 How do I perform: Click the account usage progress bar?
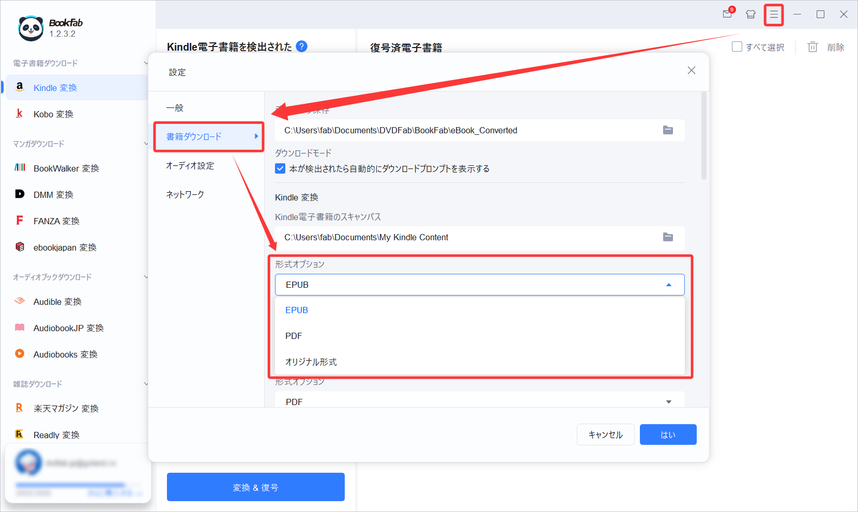[x=78, y=485]
